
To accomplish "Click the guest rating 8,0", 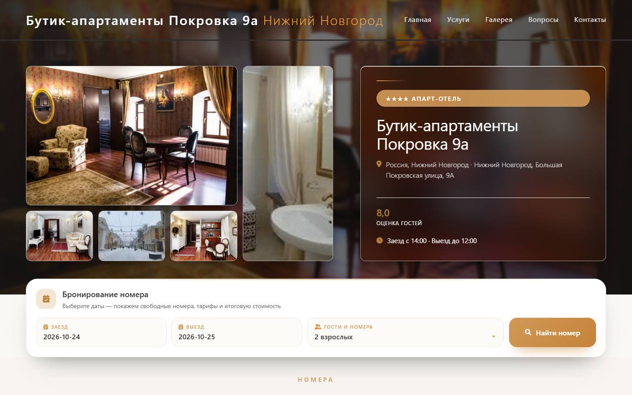I will (x=383, y=213).
